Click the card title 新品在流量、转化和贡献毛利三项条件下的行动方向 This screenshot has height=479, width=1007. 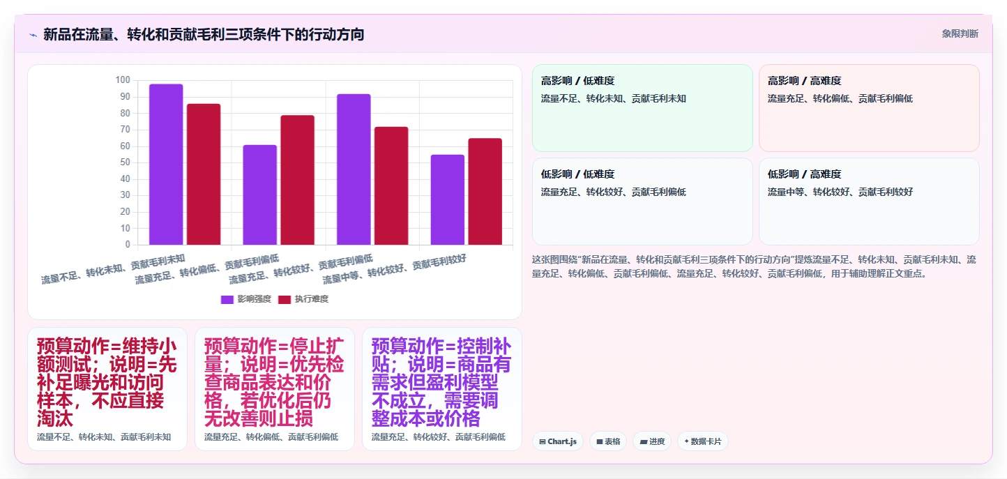[x=204, y=35]
